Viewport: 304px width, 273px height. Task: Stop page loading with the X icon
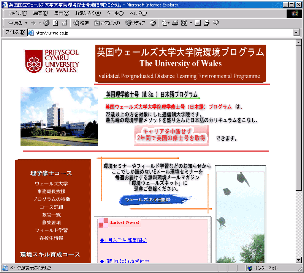coord(46,23)
